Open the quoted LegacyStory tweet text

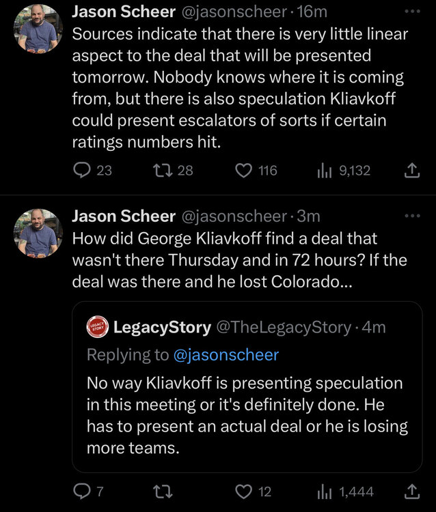click(246, 415)
